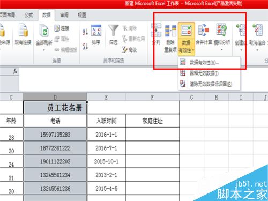Select the 入职时间 header cell
The width and height of the screenshot is (268, 201).
click(x=107, y=121)
